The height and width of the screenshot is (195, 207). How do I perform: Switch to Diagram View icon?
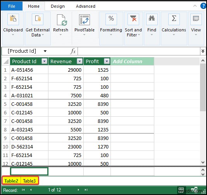tap(194, 190)
